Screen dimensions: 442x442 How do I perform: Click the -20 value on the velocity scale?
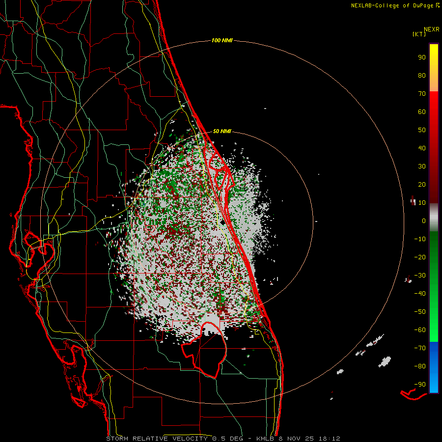pos(420,257)
